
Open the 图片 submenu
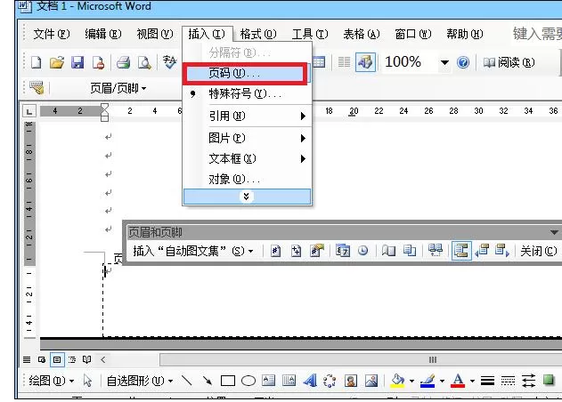[x=247, y=138]
